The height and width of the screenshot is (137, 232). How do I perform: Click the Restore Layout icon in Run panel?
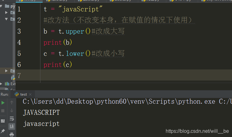[3, 121]
